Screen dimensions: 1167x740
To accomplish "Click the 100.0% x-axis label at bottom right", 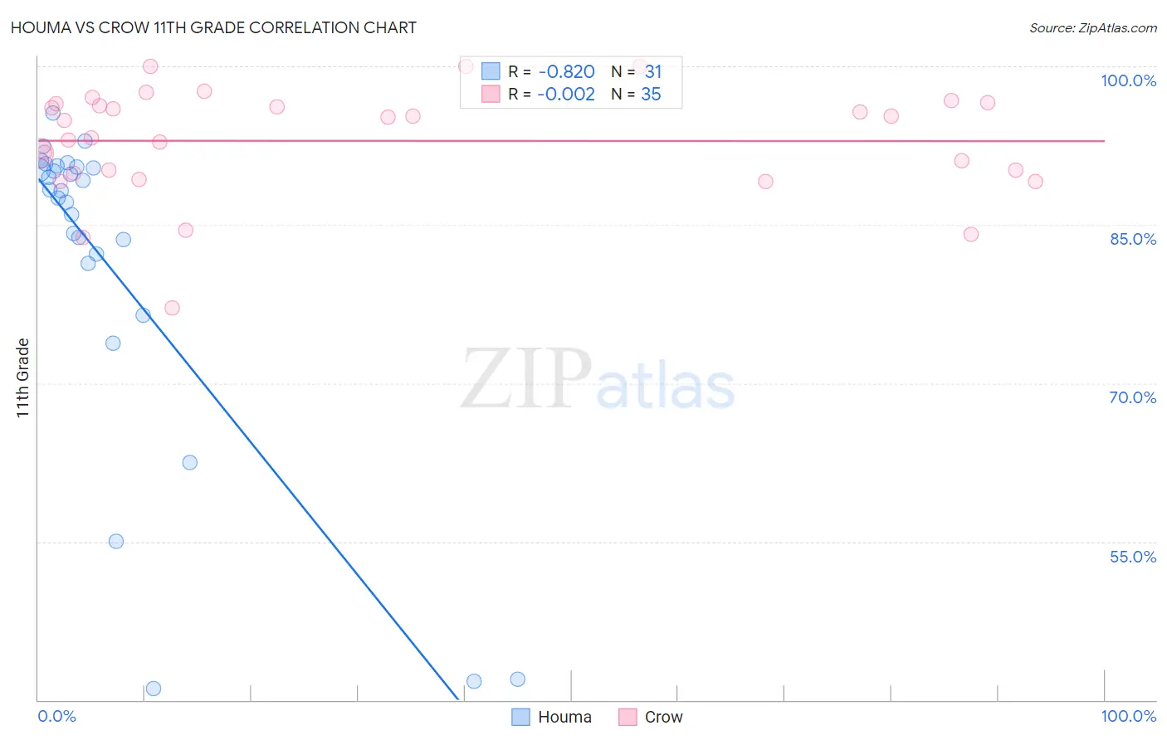I will pyautogui.click(x=1129, y=716).
